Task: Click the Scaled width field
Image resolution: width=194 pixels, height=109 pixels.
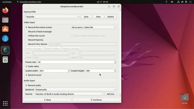Action: [54, 71]
